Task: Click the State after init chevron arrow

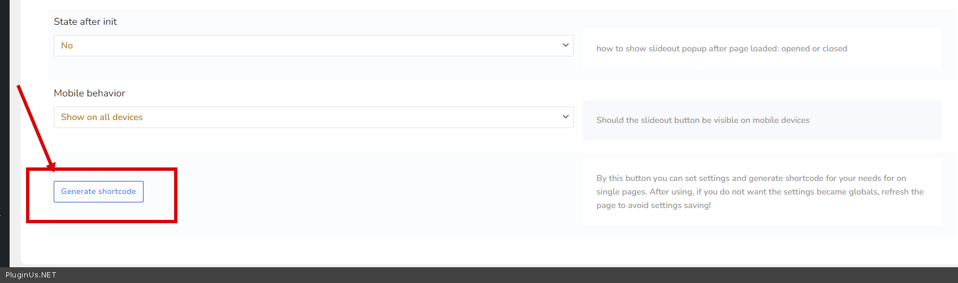Action: point(565,45)
